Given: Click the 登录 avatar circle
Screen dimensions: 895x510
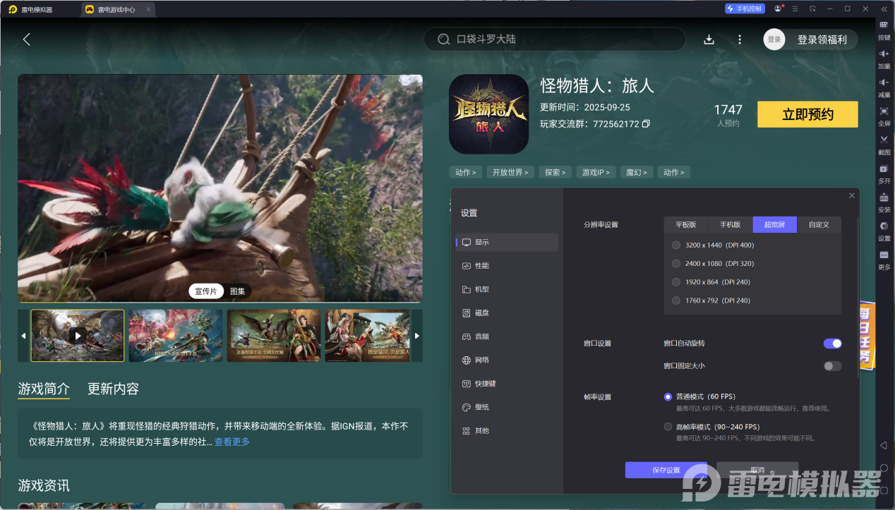Looking at the screenshot, I should [x=774, y=40].
